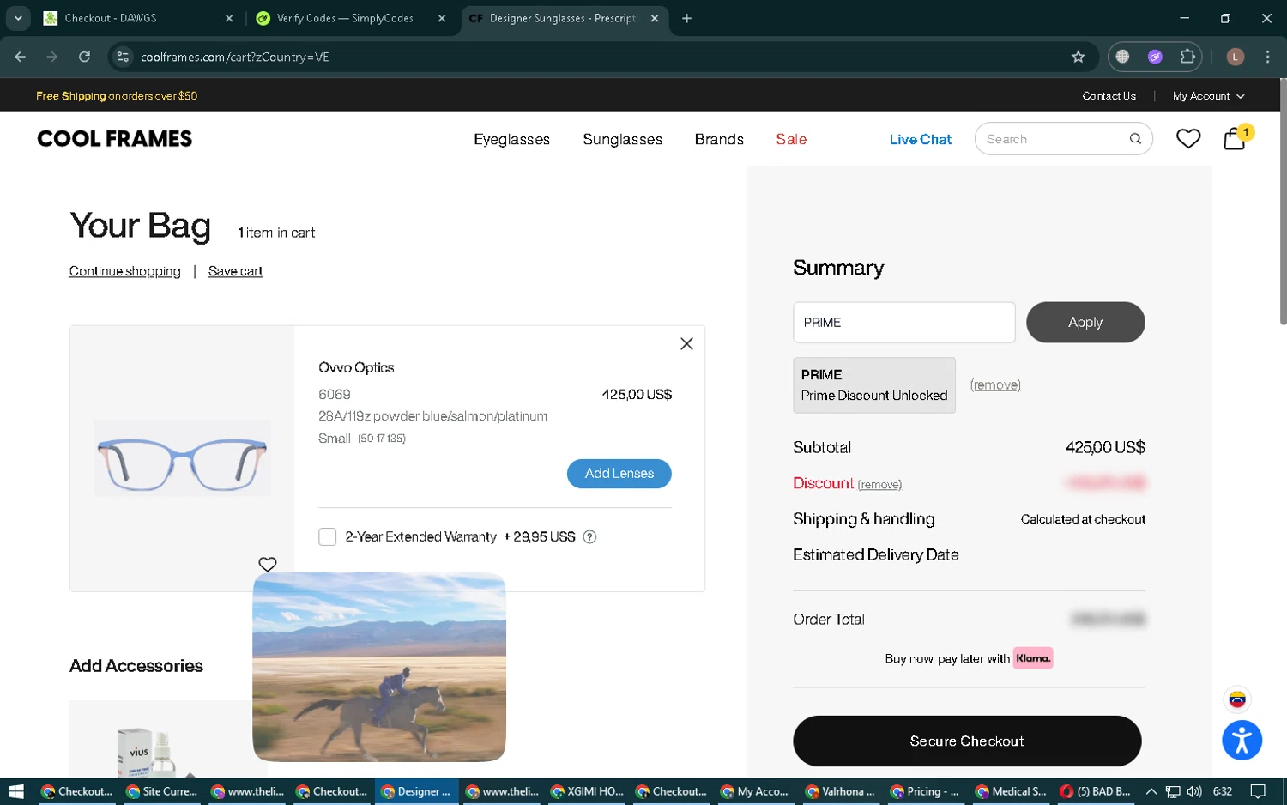Click the browser address bar URL
The height and width of the screenshot is (805, 1287).
click(235, 57)
